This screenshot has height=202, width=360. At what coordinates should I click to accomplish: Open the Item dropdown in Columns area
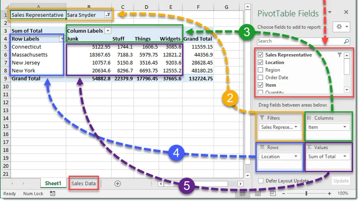click(x=345, y=127)
